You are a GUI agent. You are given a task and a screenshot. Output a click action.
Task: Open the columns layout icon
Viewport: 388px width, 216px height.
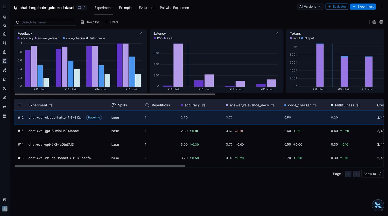[x=381, y=22]
